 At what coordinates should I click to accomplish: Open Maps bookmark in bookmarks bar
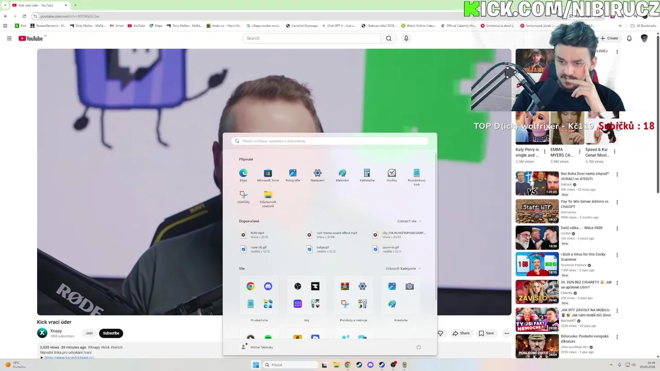pyautogui.click(x=155, y=25)
